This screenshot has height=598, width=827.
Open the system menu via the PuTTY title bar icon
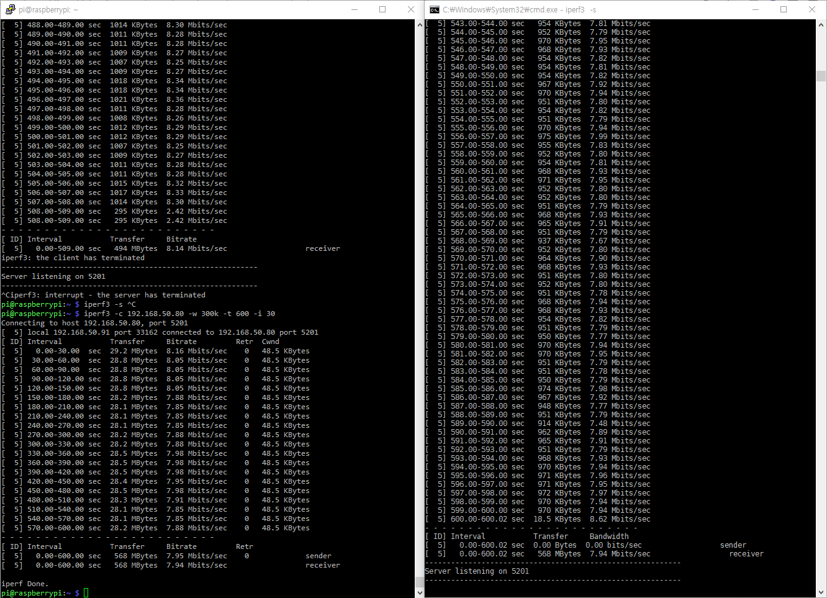coord(9,9)
